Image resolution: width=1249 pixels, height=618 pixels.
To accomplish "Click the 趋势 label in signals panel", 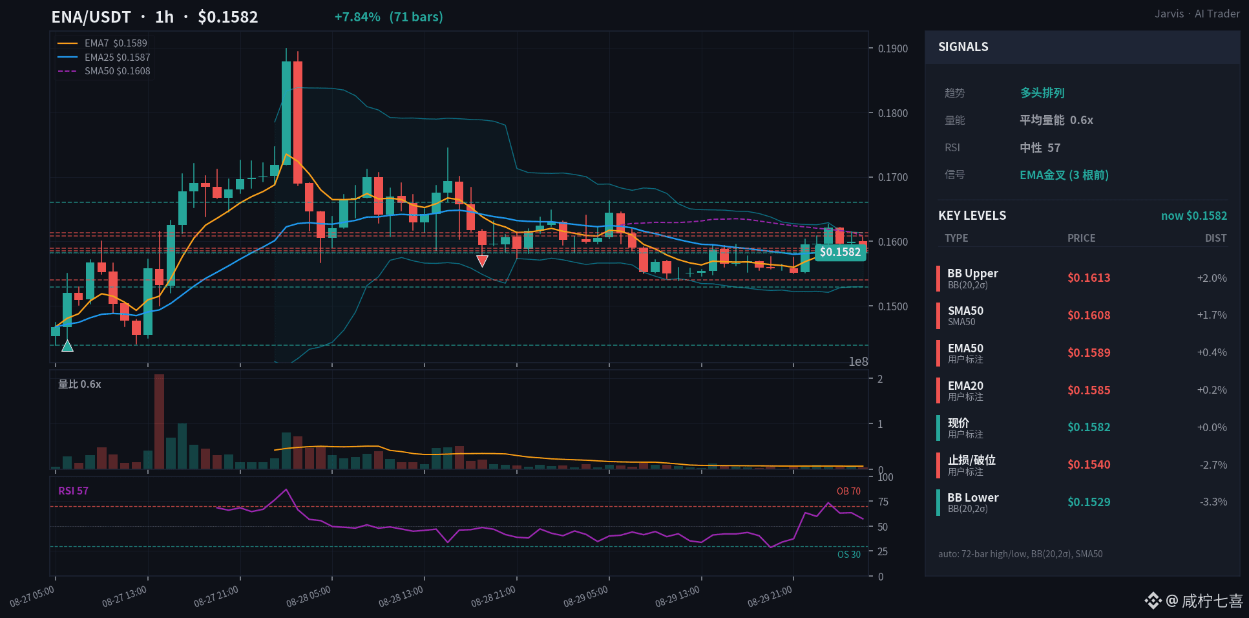I will [x=954, y=93].
